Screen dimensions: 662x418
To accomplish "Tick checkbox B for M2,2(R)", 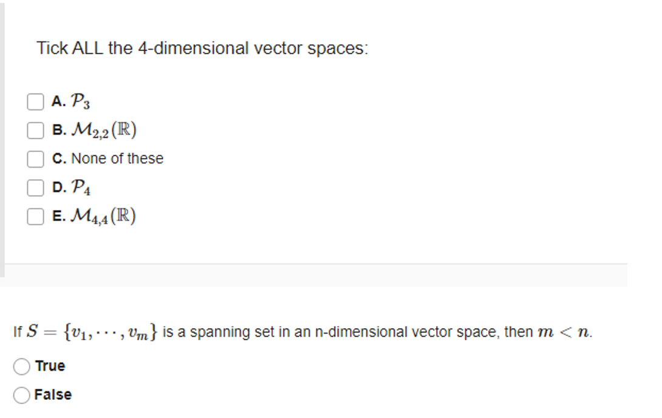I will 35,129.
